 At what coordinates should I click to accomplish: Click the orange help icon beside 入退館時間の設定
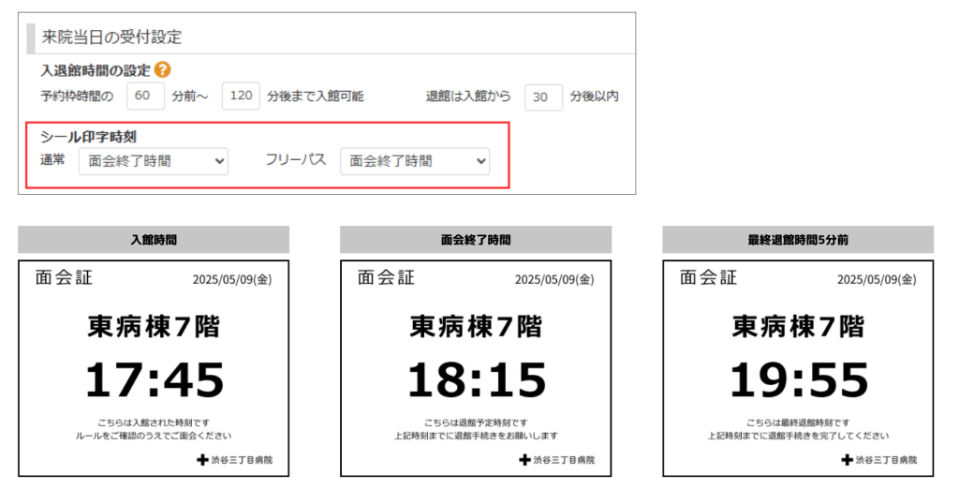click(x=163, y=69)
